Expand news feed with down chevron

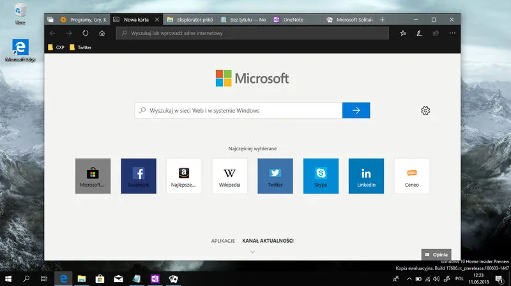(252, 252)
